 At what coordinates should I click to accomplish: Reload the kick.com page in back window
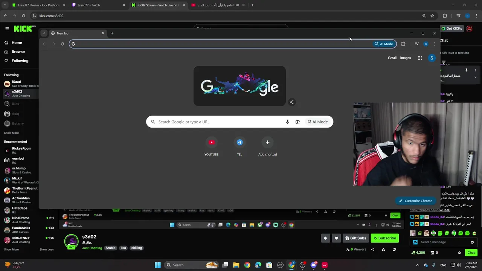point(23,16)
